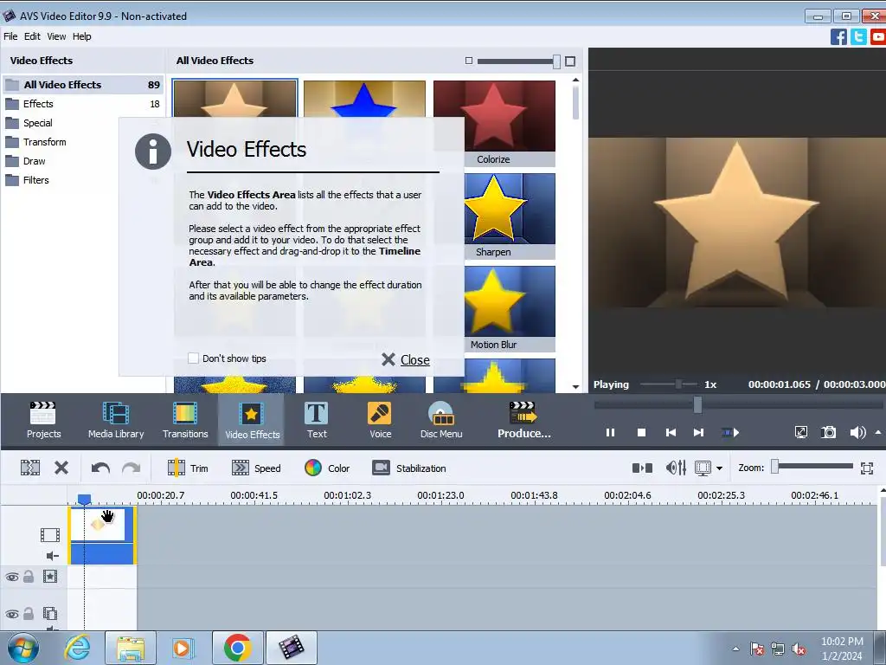Fit timeline to screen with zoom icon
This screenshot has width=886, height=665.
tap(867, 468)
